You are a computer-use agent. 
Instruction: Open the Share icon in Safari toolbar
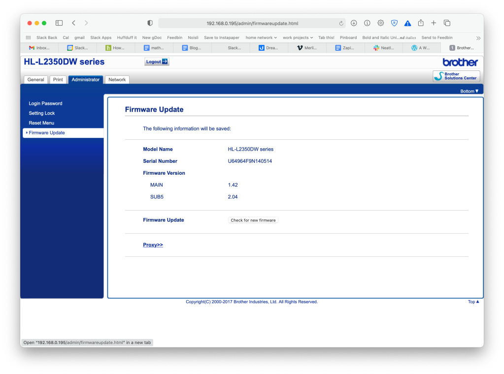(421, 23)
